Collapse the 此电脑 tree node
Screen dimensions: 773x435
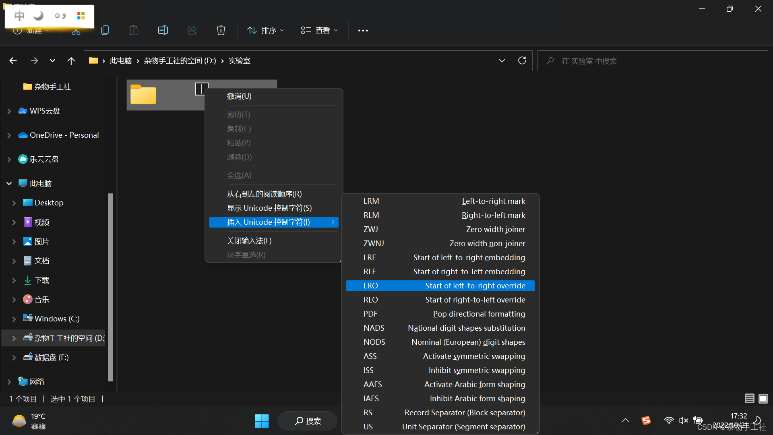(9, 184)
